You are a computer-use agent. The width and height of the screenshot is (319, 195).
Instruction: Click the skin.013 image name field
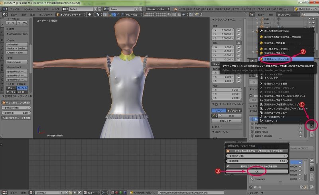(47, 193)
